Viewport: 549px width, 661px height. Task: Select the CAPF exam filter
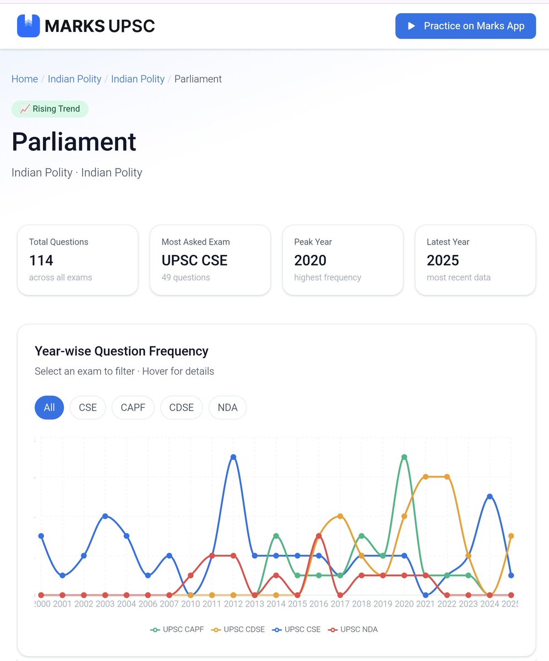pyautogui.click(x=133, y=408)
